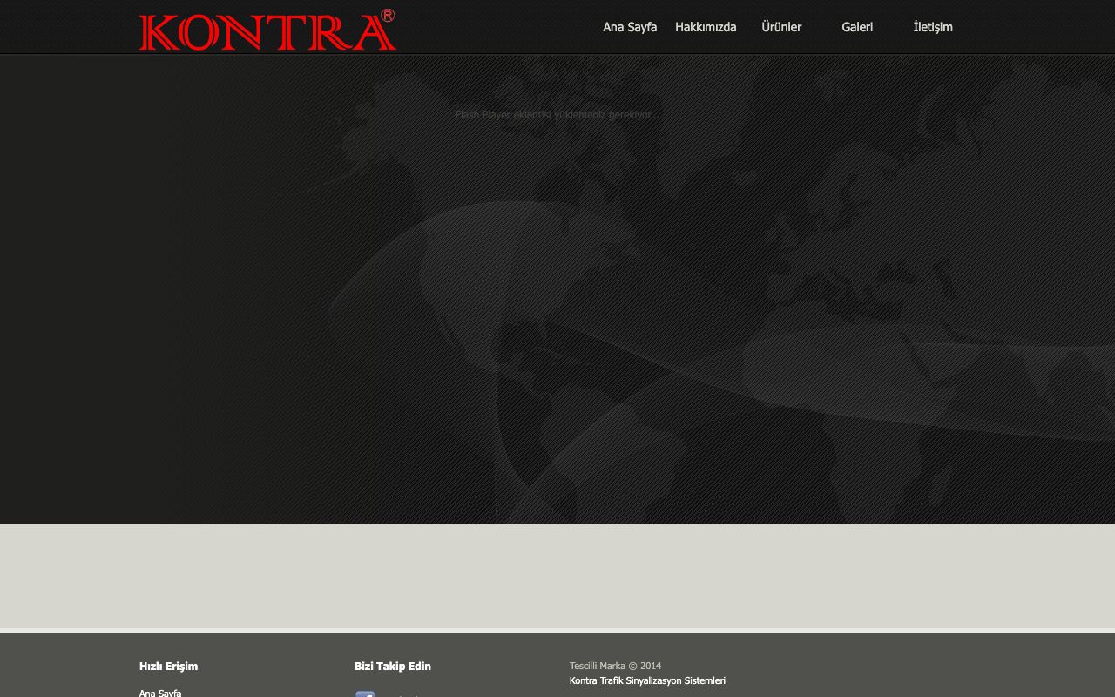Click the red KONTRA logo
This screenshot has height=697, width=1115.
click(267, 30)
